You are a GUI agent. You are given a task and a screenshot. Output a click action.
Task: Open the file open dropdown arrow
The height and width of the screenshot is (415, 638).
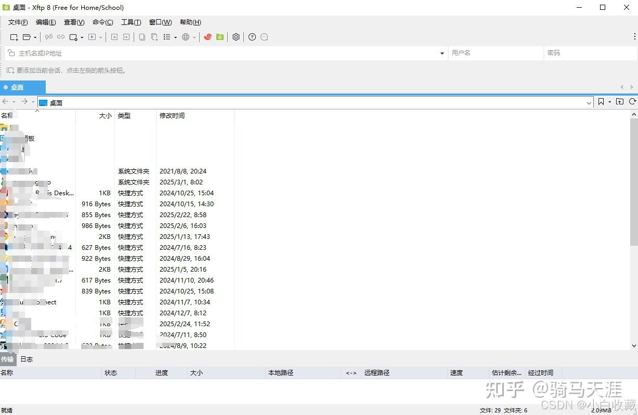tap(35, 37)
